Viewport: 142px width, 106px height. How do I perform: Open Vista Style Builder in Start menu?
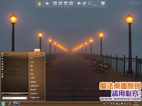point(15,72)
